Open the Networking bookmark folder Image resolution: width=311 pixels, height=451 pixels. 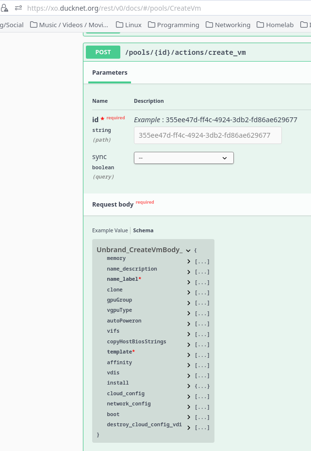(228, 25)
